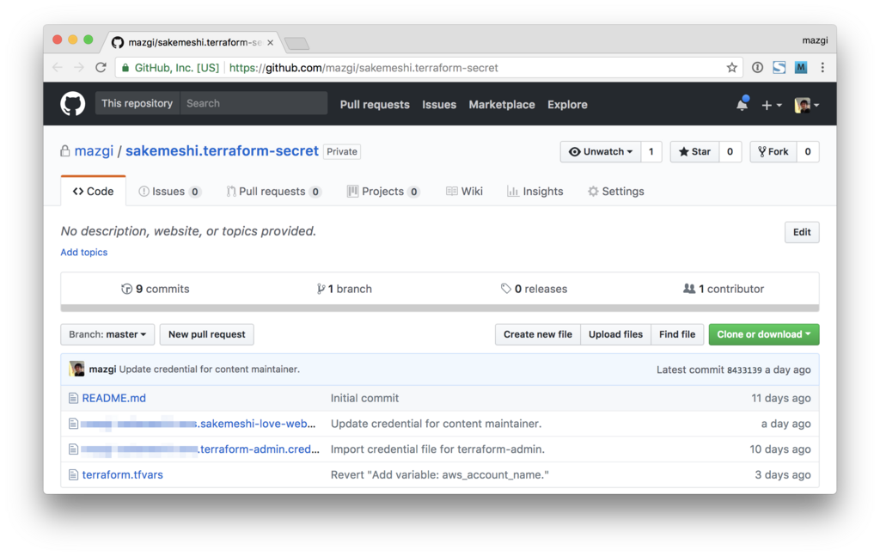
Task: Click the README.md file icon
Action: click(x=73, y=399)
